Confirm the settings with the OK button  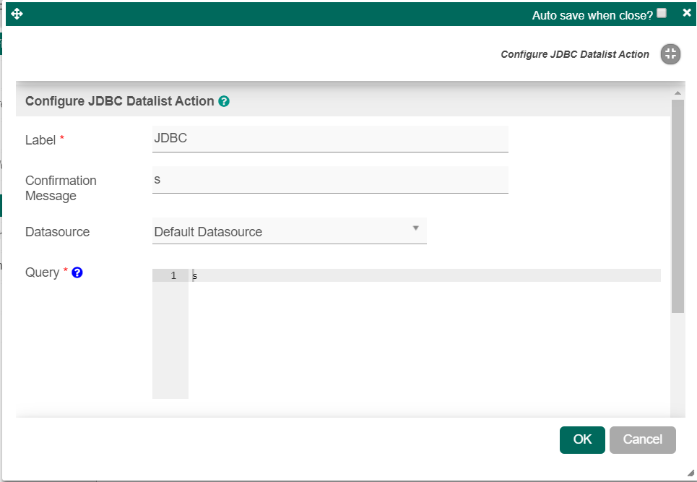coord(582,439)
